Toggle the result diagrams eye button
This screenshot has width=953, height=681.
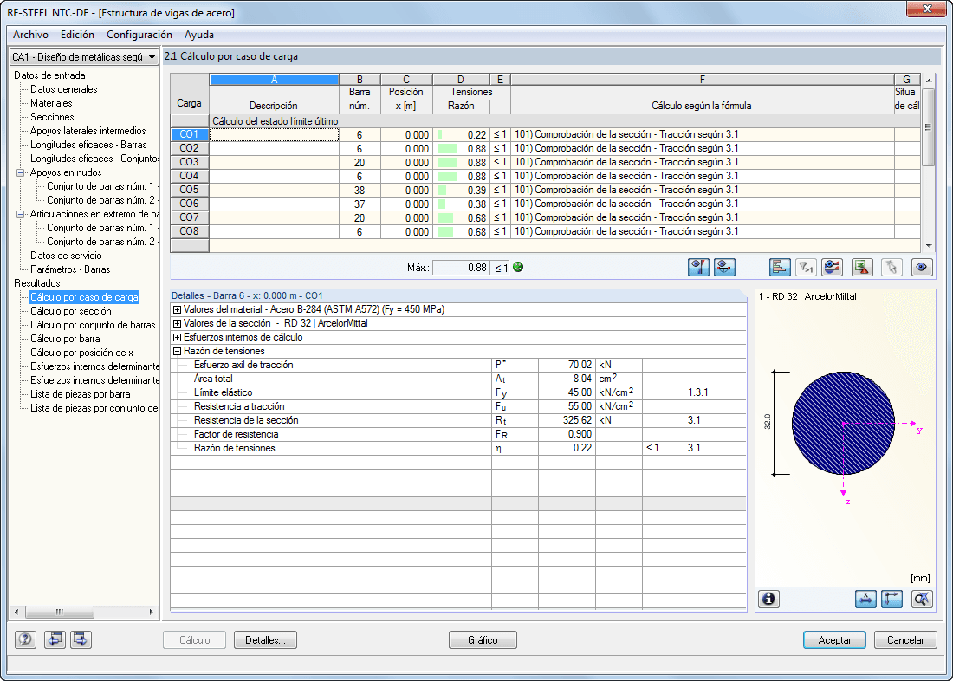tap(698, 268)
